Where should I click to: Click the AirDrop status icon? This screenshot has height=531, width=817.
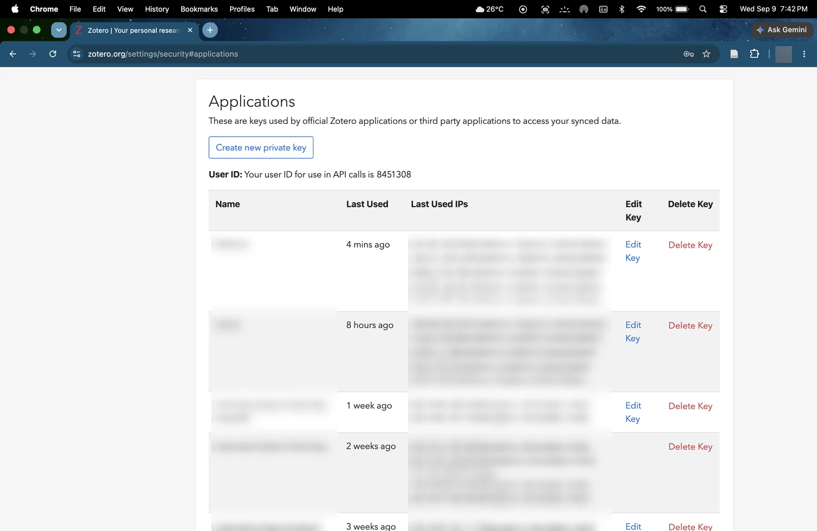click(584, 9)
